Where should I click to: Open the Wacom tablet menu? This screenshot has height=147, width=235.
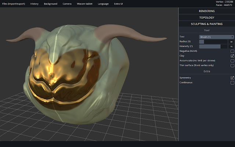[x=85, y=4]
